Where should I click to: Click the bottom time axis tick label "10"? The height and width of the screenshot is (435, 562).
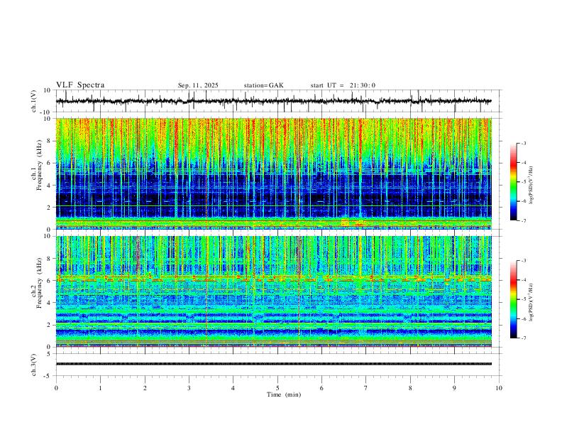[499, 388]
